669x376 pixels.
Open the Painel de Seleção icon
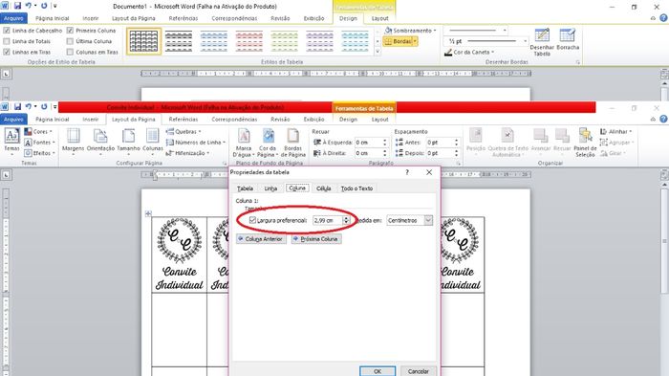(x=585, y=143)
